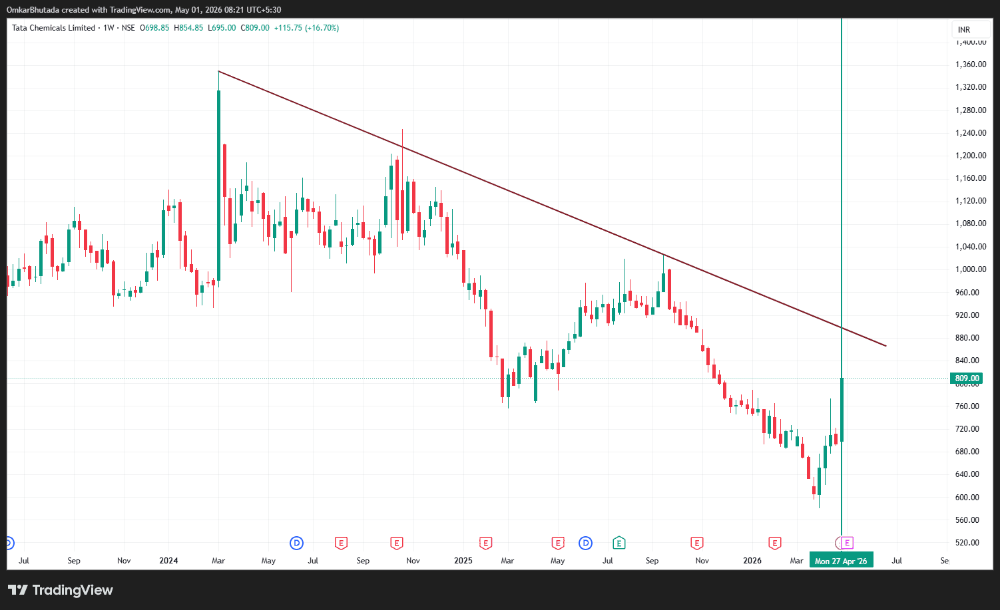Image resolution: width=1000 pixels, height=610 pixels.
Task: Click the 840.00 price axis label
Action: [x=967, y=361]
